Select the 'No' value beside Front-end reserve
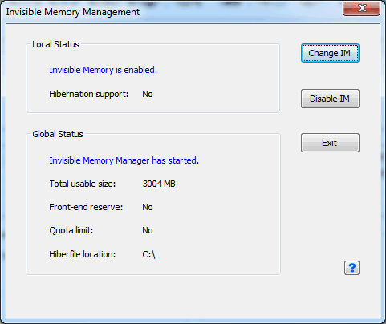The image size is (386, 324). (x=148, y=207)
